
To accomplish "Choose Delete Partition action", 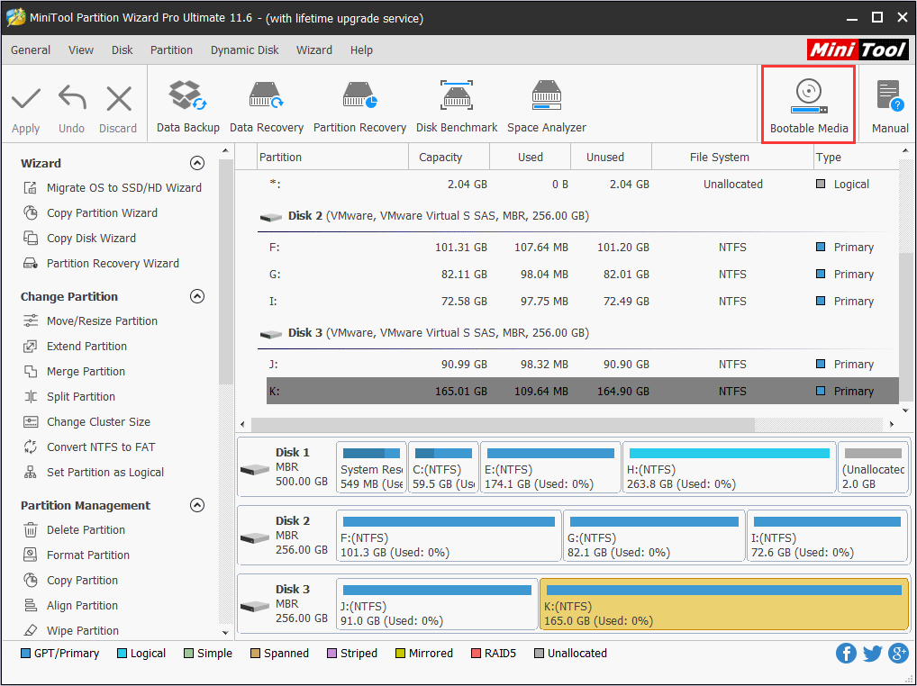I will pyautogui.click(x=74, y=529).
